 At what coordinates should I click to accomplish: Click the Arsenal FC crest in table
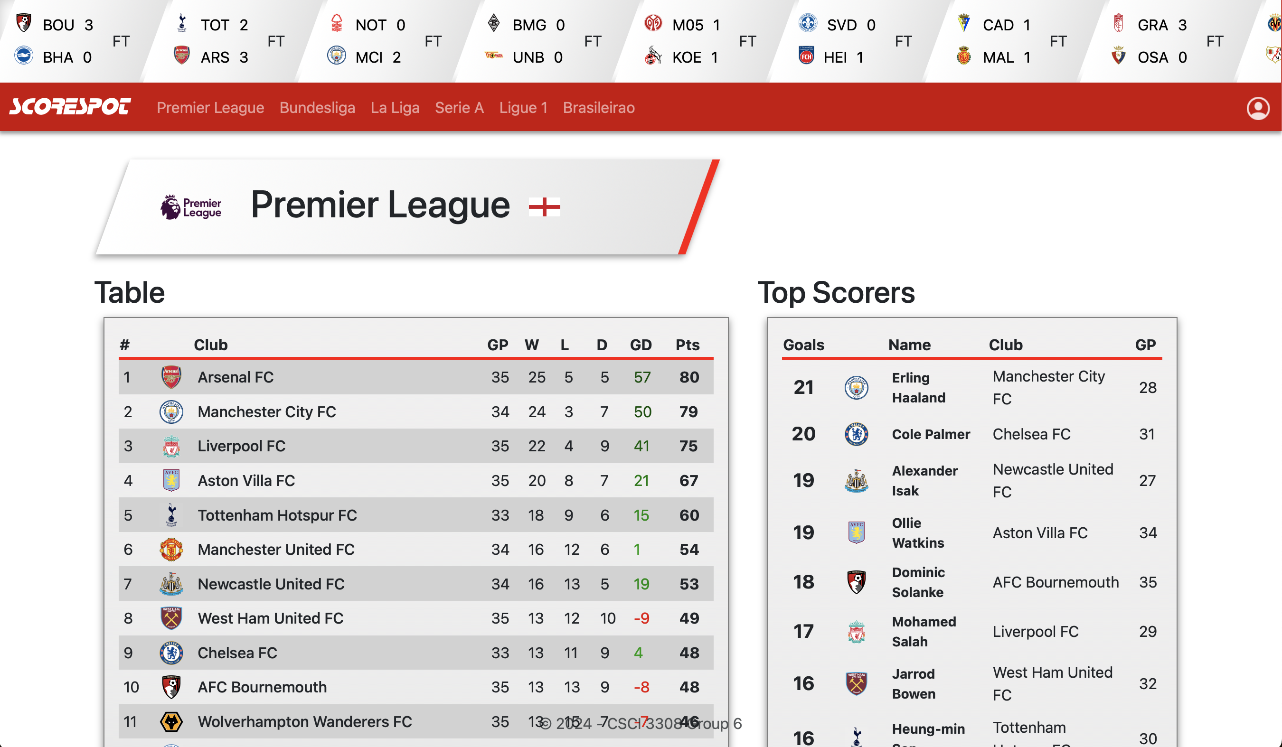[x=171, y=377]
